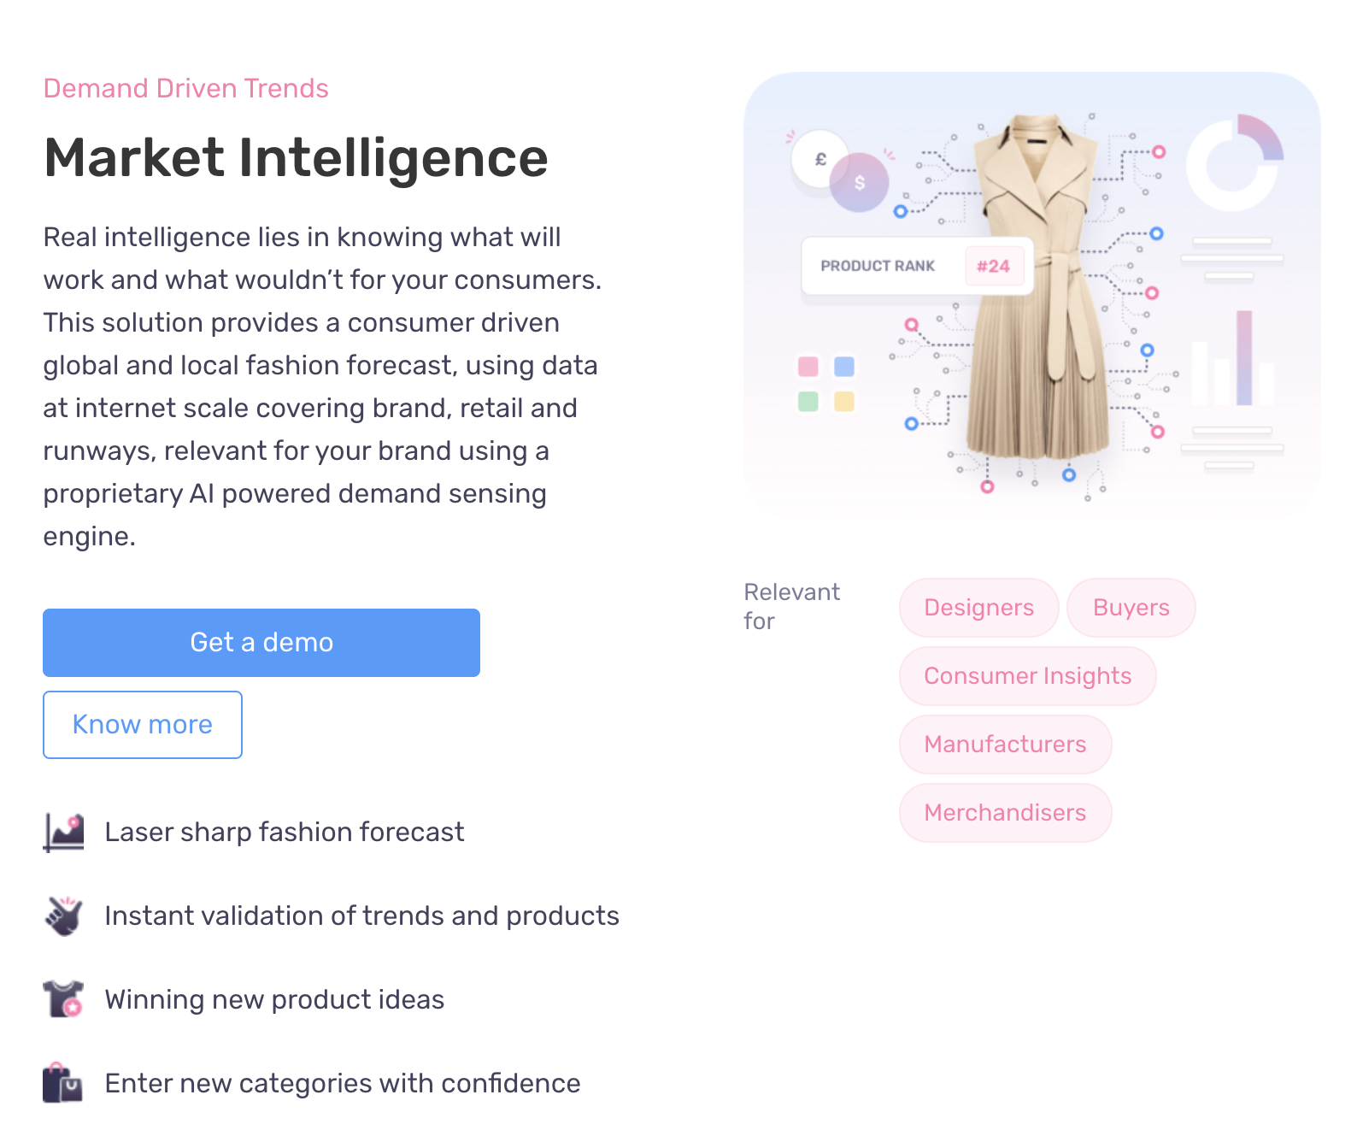
Task: Click the pink color square
Action: tap(808, 367)
